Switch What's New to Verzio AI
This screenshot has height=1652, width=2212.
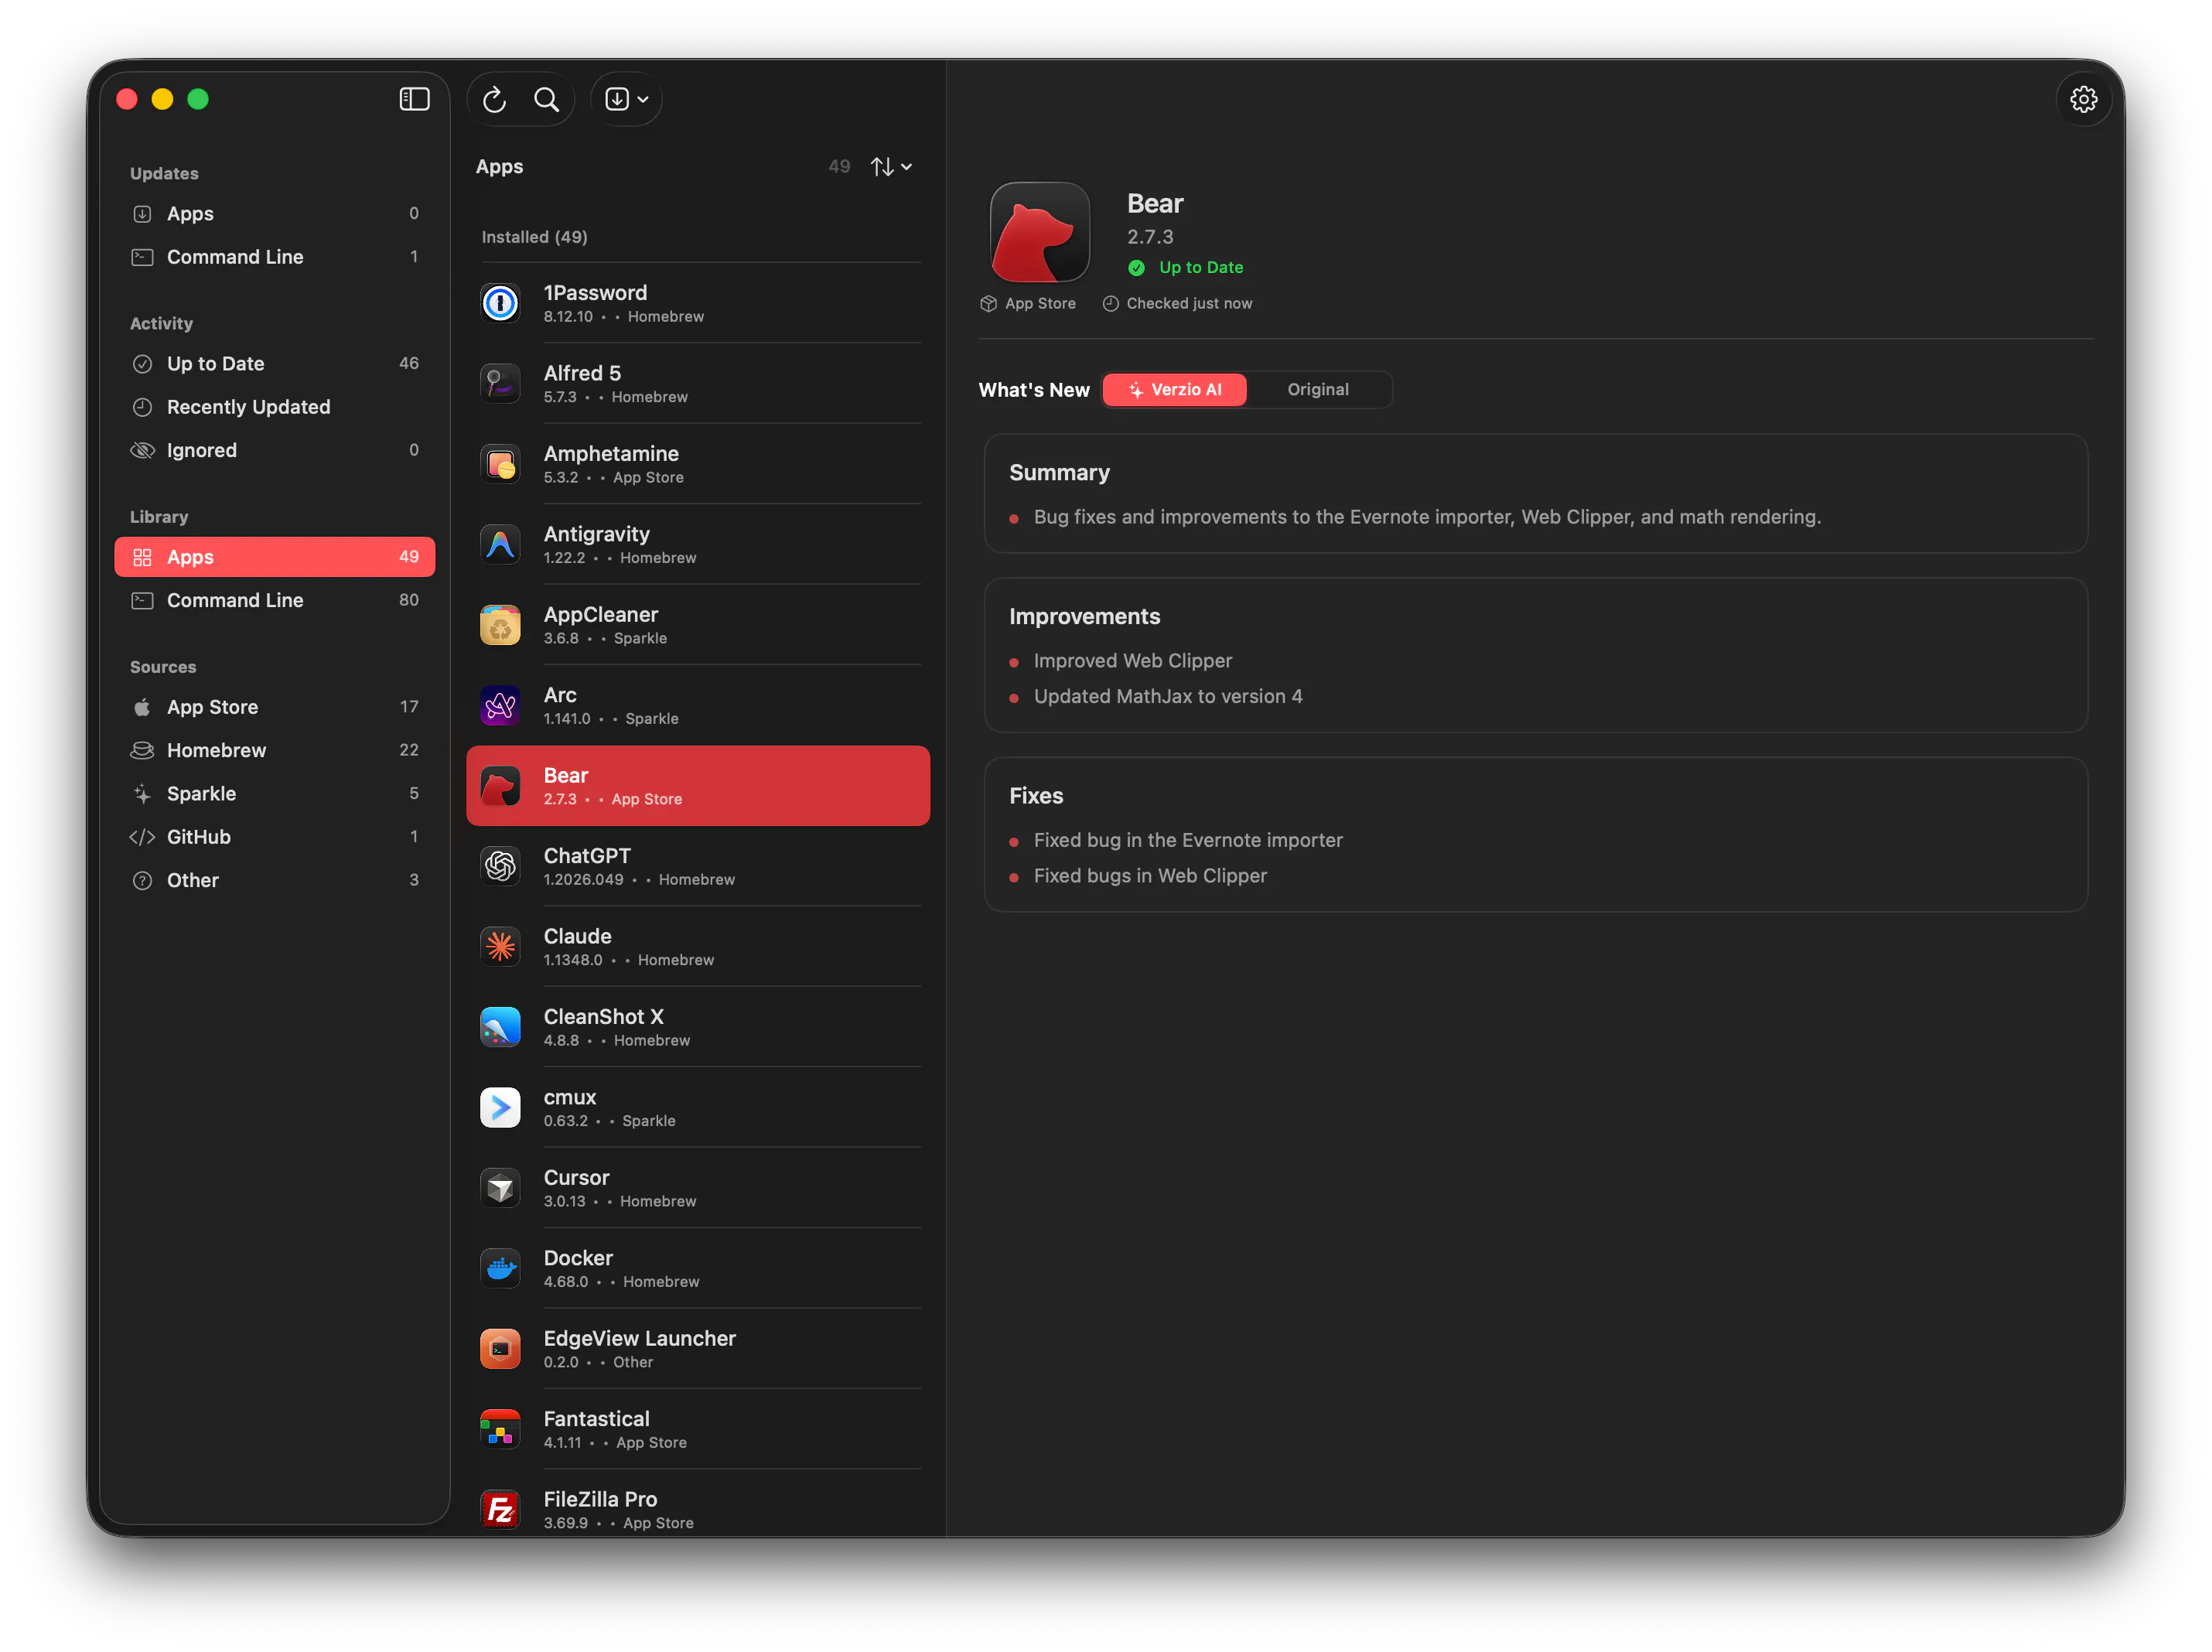point(1175,390)
